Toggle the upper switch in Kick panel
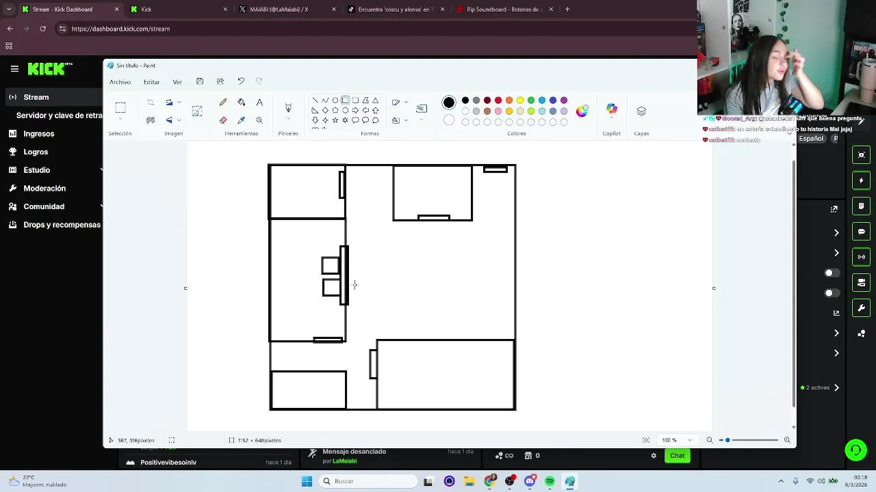 tap(831, 273)
